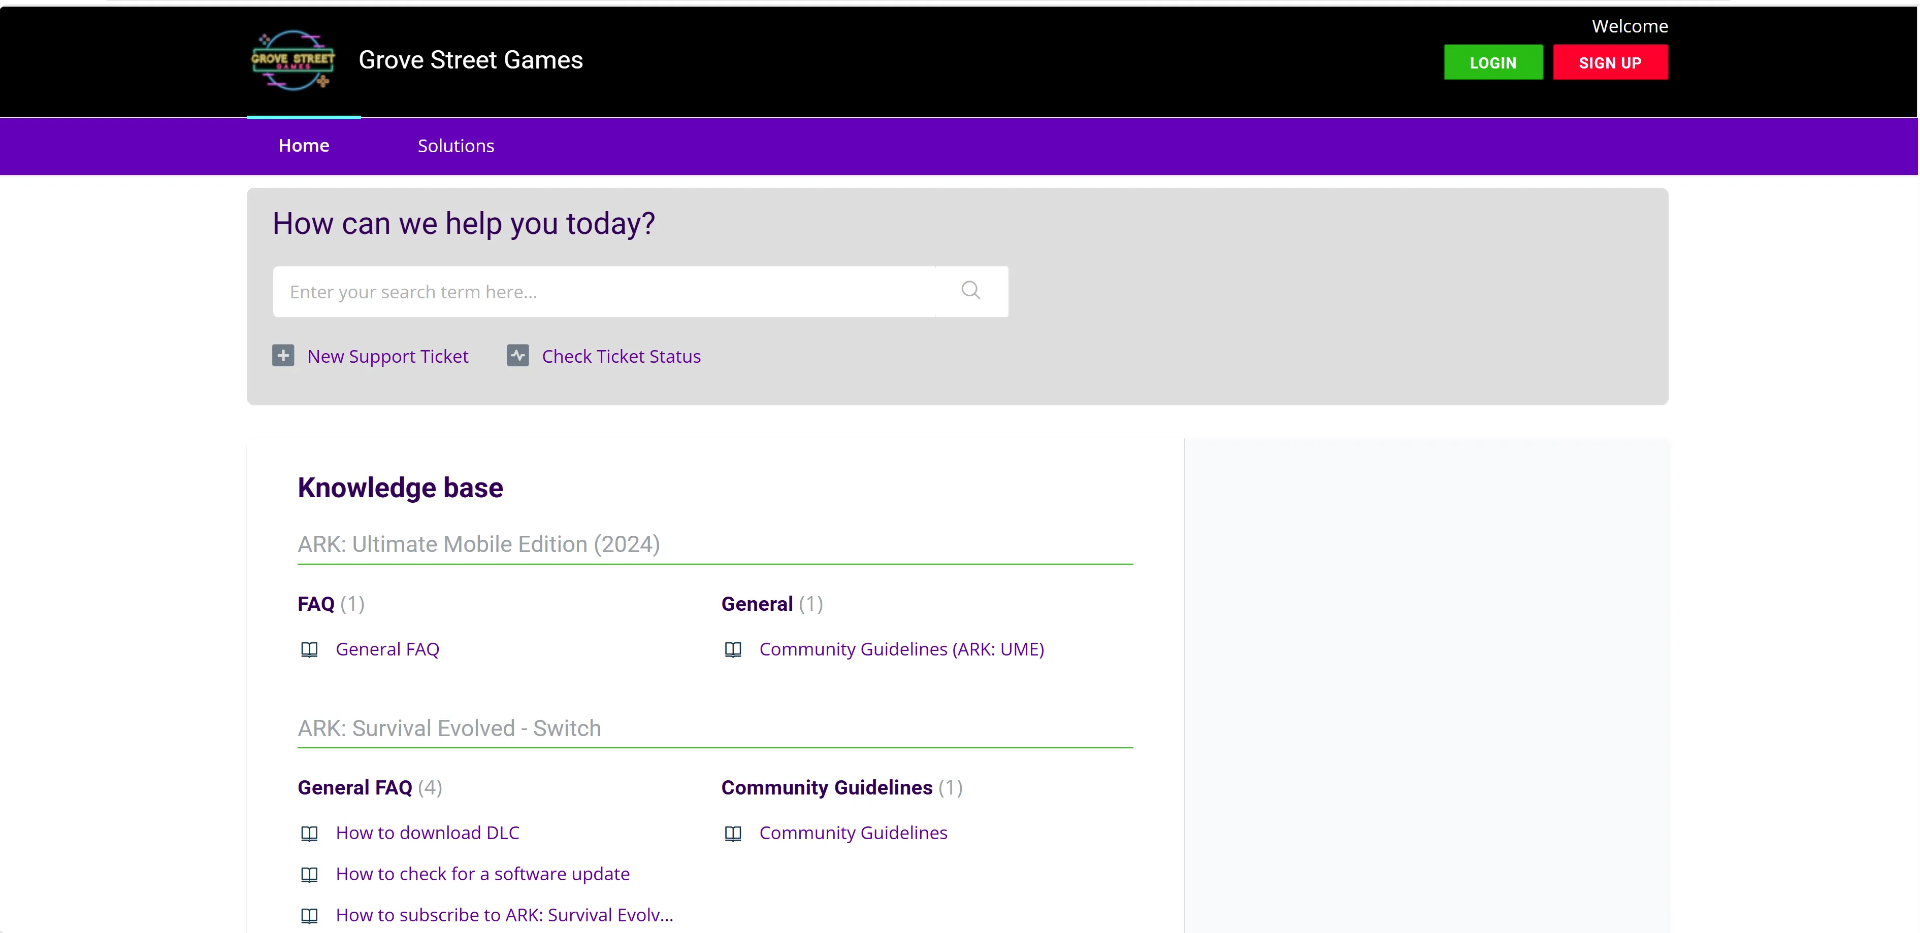
Task: Click the pulse icon for Check Ticket Status
Action: coord(518,356)
